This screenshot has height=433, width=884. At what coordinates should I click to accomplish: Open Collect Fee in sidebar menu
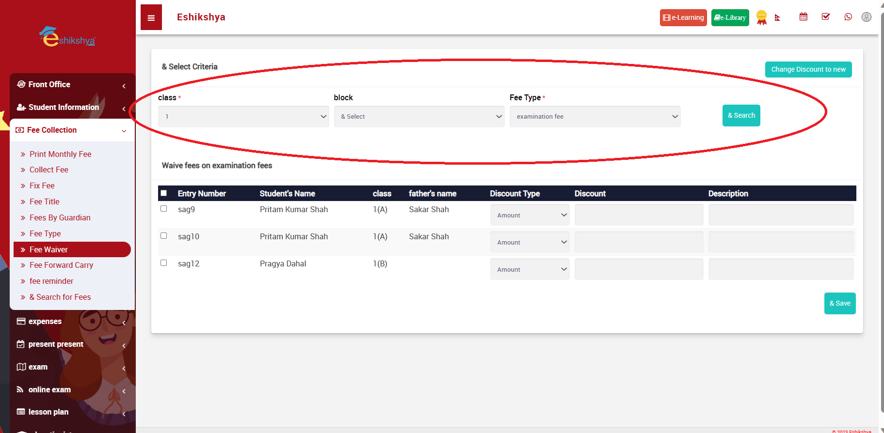(48, 170)
